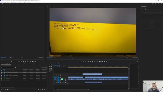Open the Program monitor zoom level dropdown
Screen dimensions: 163x92
tap(55, 57)
